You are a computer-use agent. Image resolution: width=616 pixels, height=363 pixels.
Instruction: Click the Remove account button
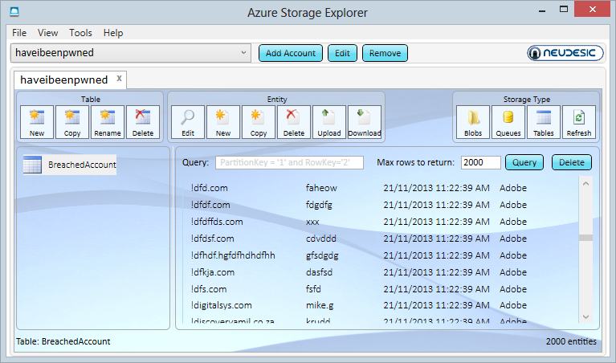[x=385, y=53]
